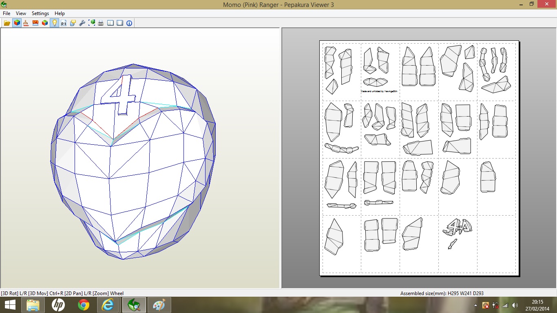Click the second colored cube icon
This screenshot has height=313, width=557.
[x=45, y=23]
